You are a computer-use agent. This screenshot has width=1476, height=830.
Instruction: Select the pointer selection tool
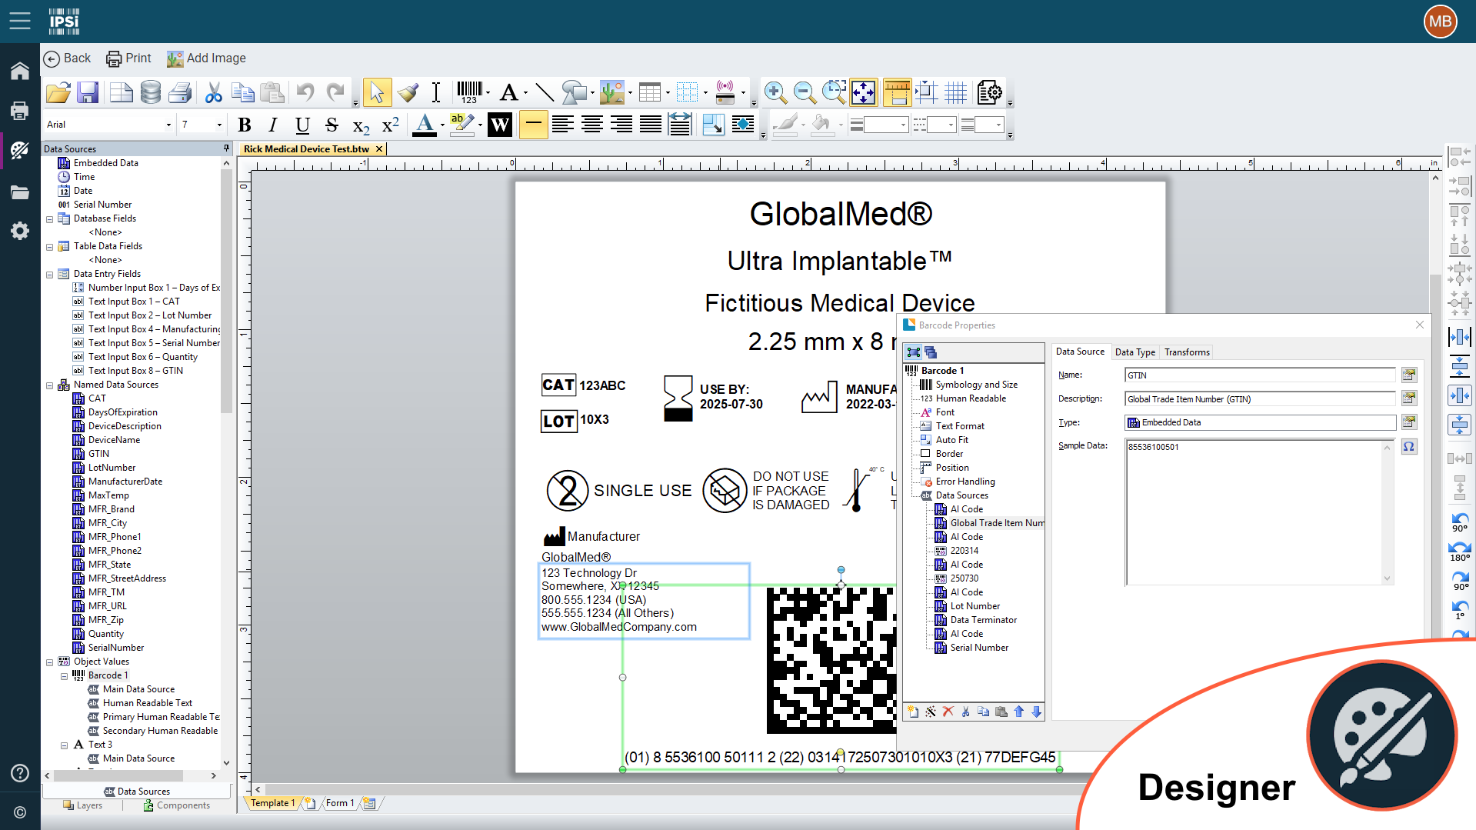click(377, 93)
